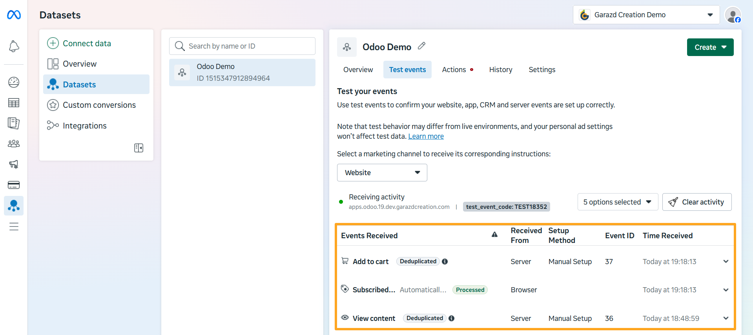The height and width of the screenshot is (335, 753).
Task: Switch to the Overview tab of Odoo Demo
Action: (x=358, y=69)
